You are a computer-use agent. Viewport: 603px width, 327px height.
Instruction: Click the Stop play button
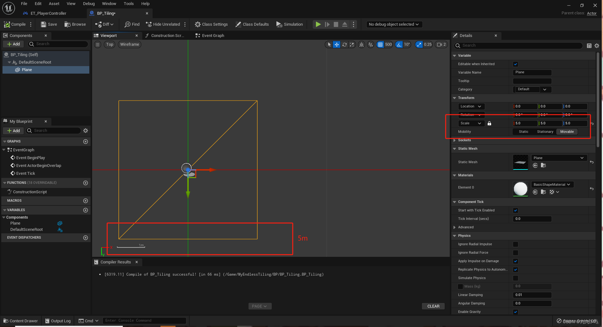pyautogui.click(x=336, y=24)
